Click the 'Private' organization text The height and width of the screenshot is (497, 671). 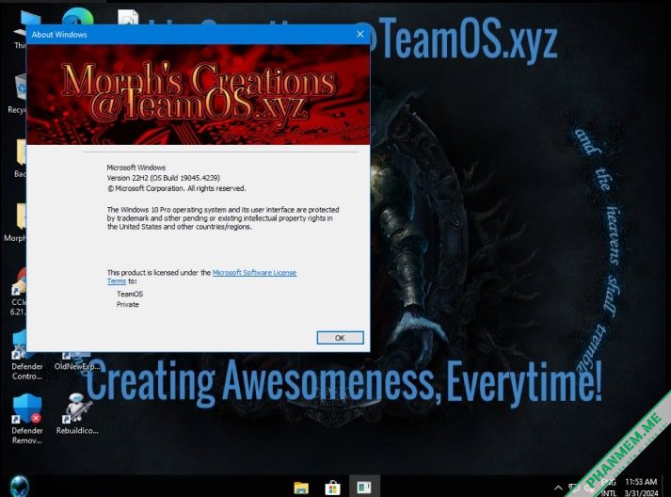(x=128, y=304)
